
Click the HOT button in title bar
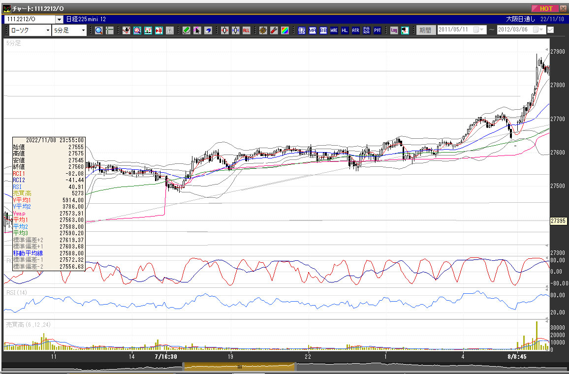point(545,8)
